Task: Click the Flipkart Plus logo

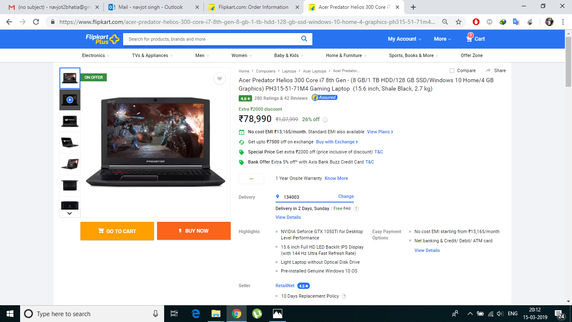Action: 103,39
